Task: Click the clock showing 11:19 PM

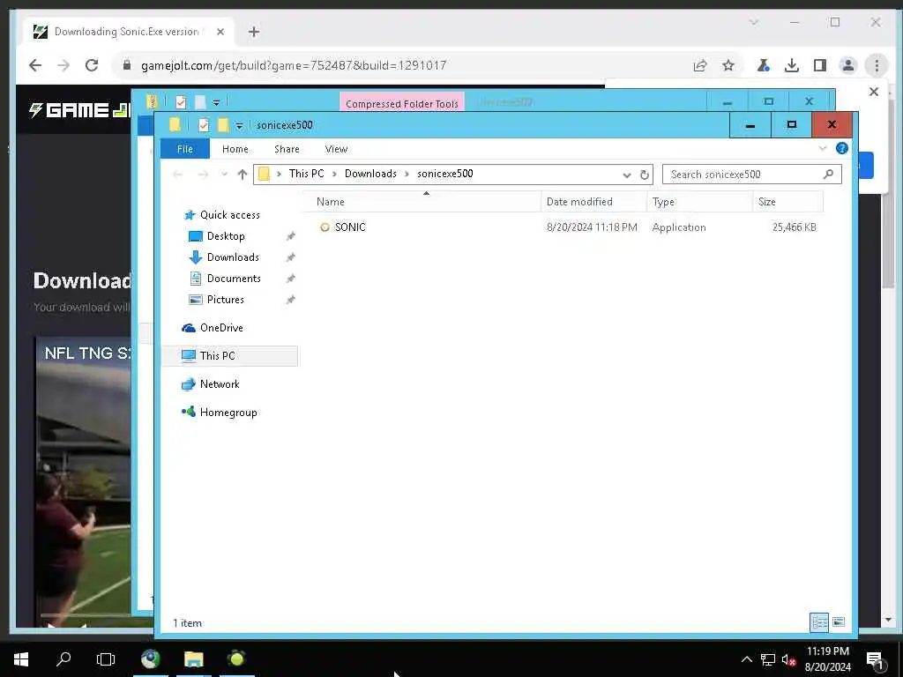Action: [827, 651]
